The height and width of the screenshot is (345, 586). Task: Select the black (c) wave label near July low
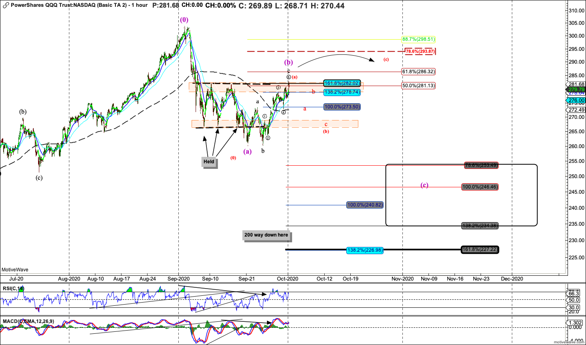[39, 178]
